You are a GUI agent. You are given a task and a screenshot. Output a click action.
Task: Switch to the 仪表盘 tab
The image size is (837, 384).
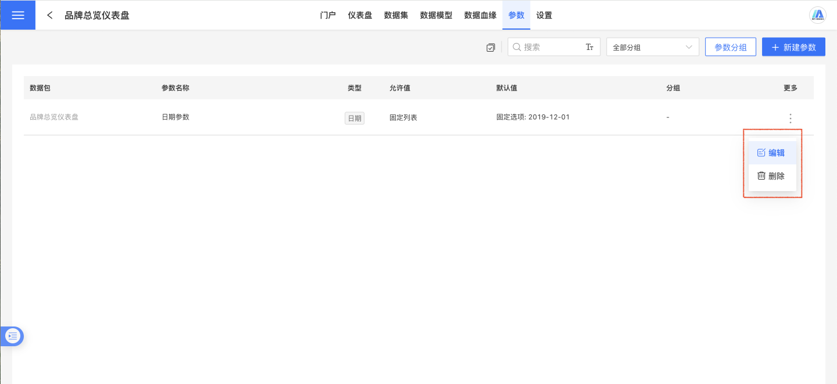click(x=360, y=15)
